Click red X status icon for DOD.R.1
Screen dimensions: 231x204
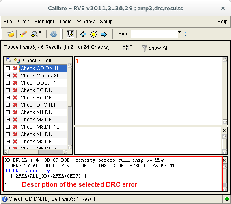coord(15,83)
